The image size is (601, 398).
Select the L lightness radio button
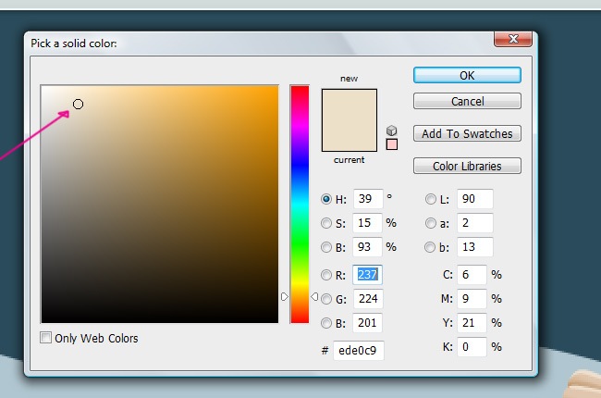pos(431,199)
